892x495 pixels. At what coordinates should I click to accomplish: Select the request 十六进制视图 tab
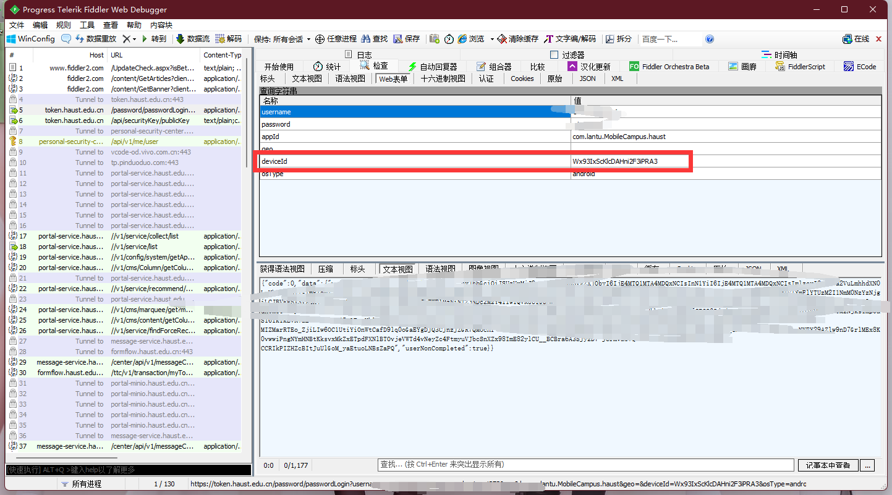coord(443,78)
